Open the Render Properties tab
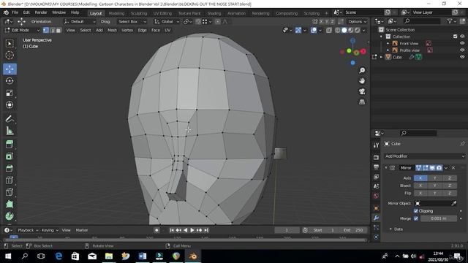 (x=376, y=157)
